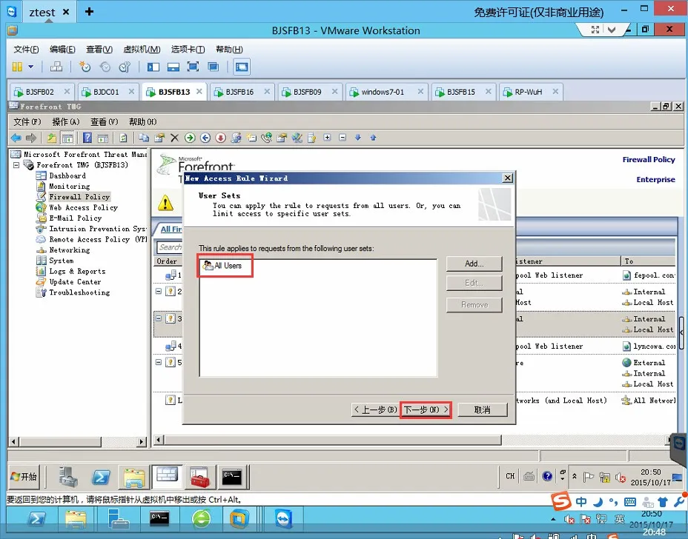Collapse rule group 5 in the policy list
This screenshot has width=688, height=539.
(159, 362)
